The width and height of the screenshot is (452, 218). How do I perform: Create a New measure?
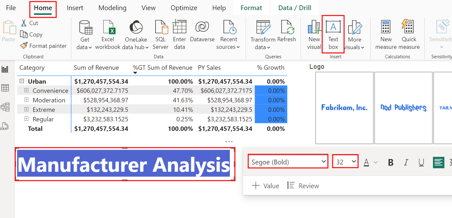(385, 34)
